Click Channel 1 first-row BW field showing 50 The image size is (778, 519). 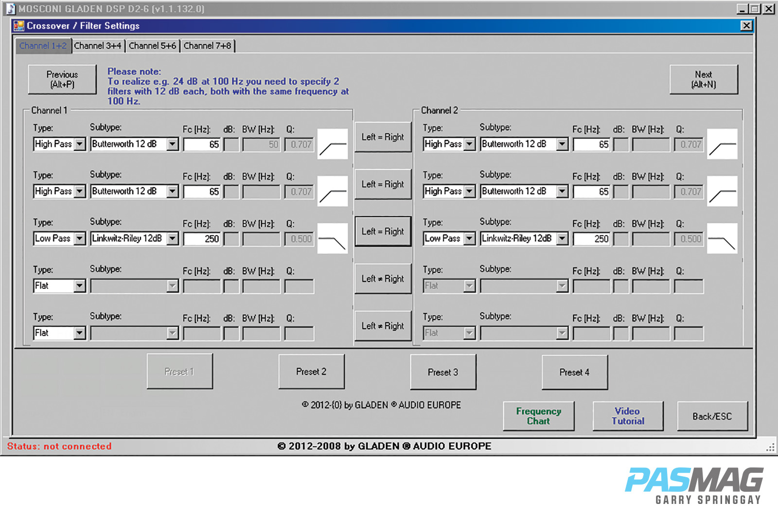(x=261, y=144)
